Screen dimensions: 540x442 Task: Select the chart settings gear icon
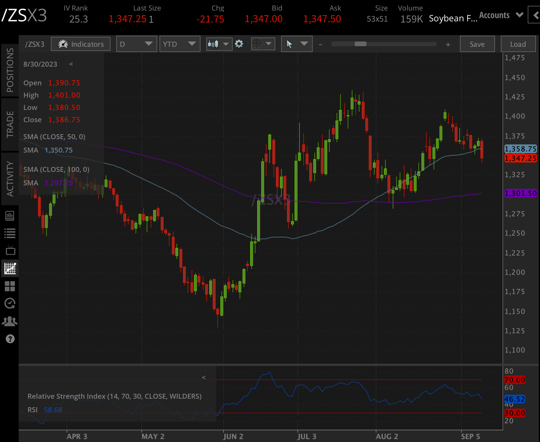coord(239,44)
